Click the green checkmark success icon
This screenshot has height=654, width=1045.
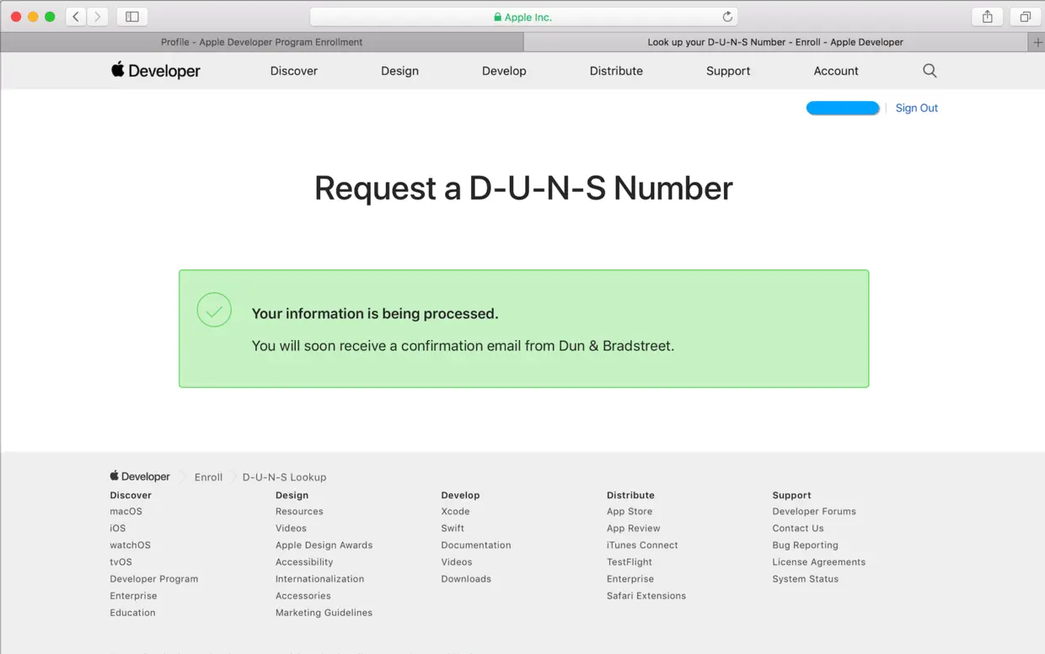tap(214, 310)
